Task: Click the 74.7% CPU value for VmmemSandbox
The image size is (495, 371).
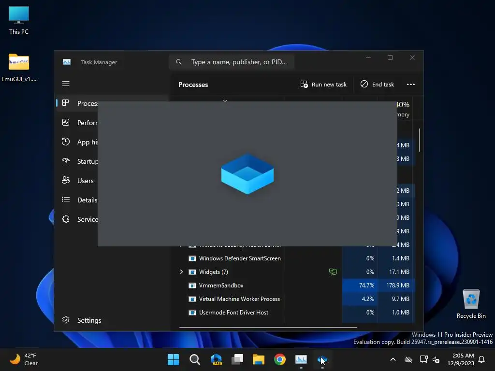Action: [366, 285]
